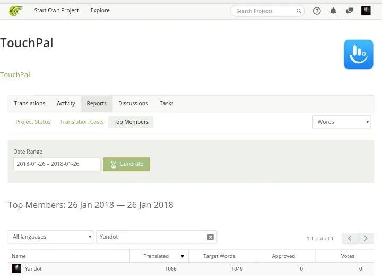Click the TouchPal project logo
The image size is (382, 277).
tap(358, 54)
